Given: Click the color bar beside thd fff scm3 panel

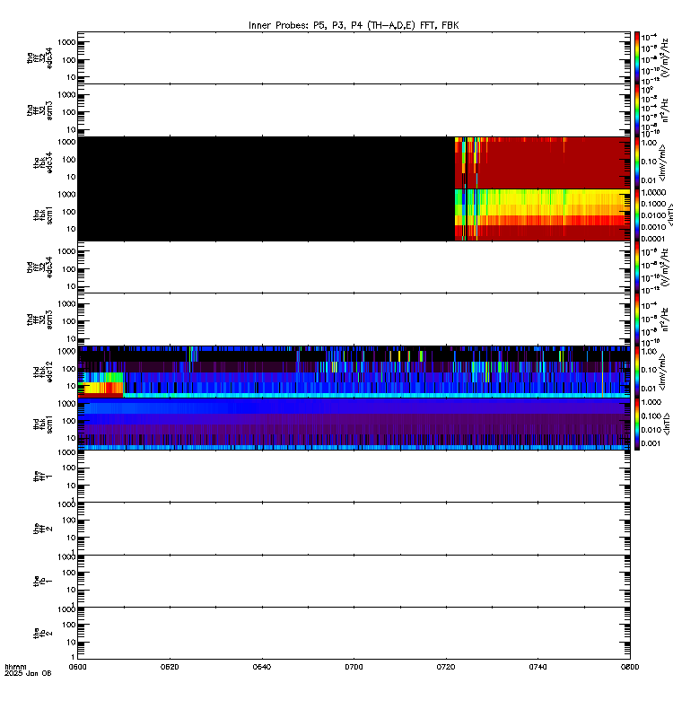Looking at the screenshot, I should click(x=637, y=320).
